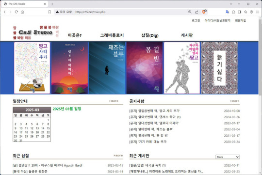Open post [질문/답변] 태극권 독학
Screen dimensions: 262x175
(147, 165)
